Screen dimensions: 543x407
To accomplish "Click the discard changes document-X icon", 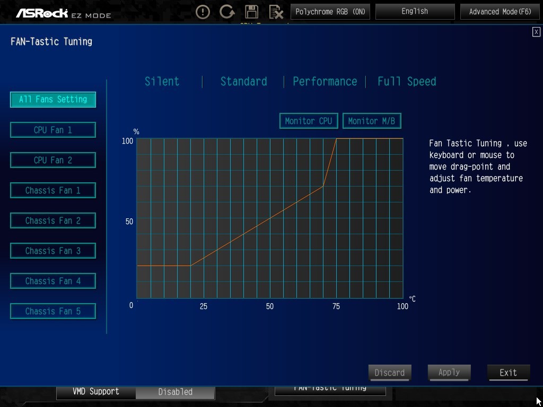I will 276,12.
